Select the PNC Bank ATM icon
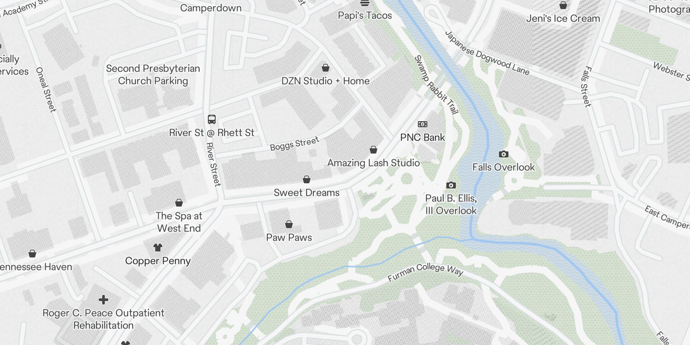The image size is (690, 345). click(x=423, y=124)
